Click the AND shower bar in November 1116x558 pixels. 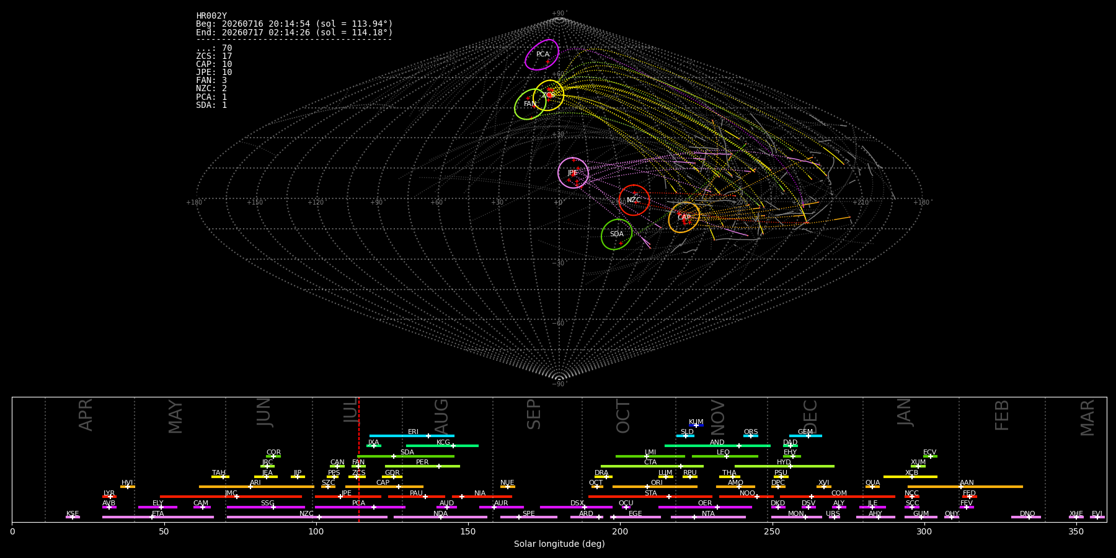tap(717, 446)
